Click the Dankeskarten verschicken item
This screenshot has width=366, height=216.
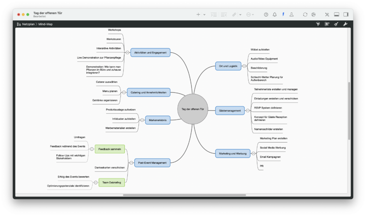tap(110, 167)
